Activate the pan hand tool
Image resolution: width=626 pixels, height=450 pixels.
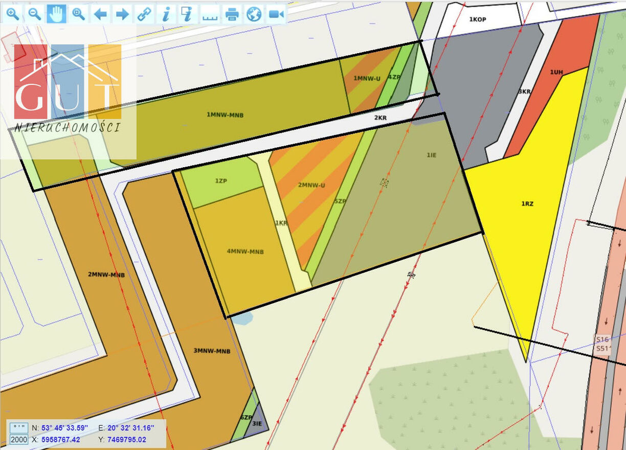coord(57,14)
